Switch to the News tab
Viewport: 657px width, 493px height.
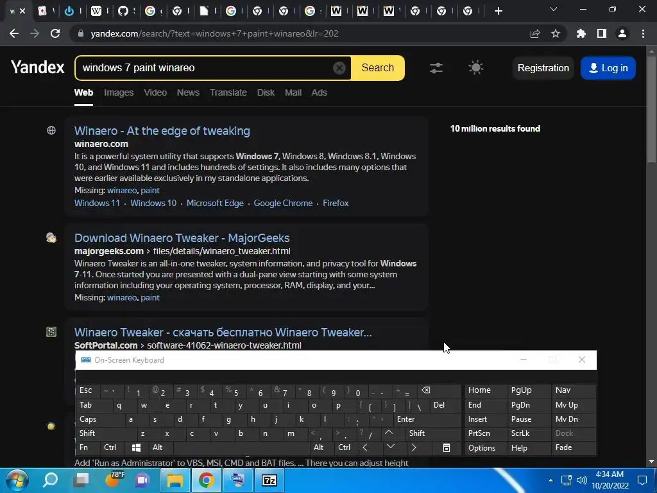click(x=188, y=92)
